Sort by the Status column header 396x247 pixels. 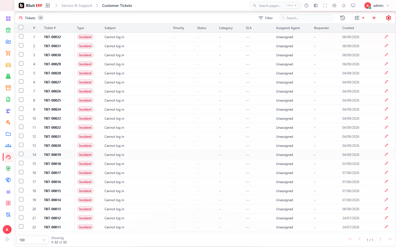[202, 28]
